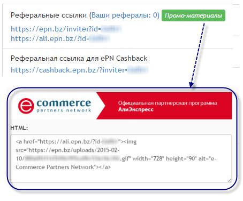The width and height of the screenshot is (243, 201).
Task: Click the "commerce" logo wordmark
Action: coord(64,103)
